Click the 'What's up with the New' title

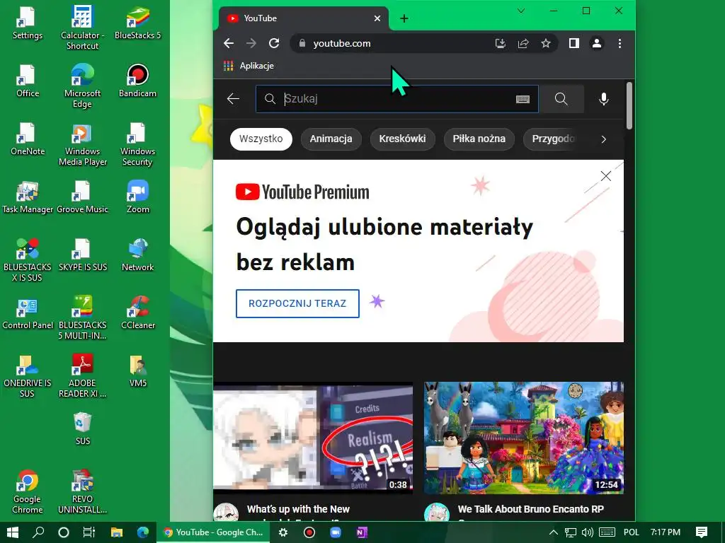[298, 509]
